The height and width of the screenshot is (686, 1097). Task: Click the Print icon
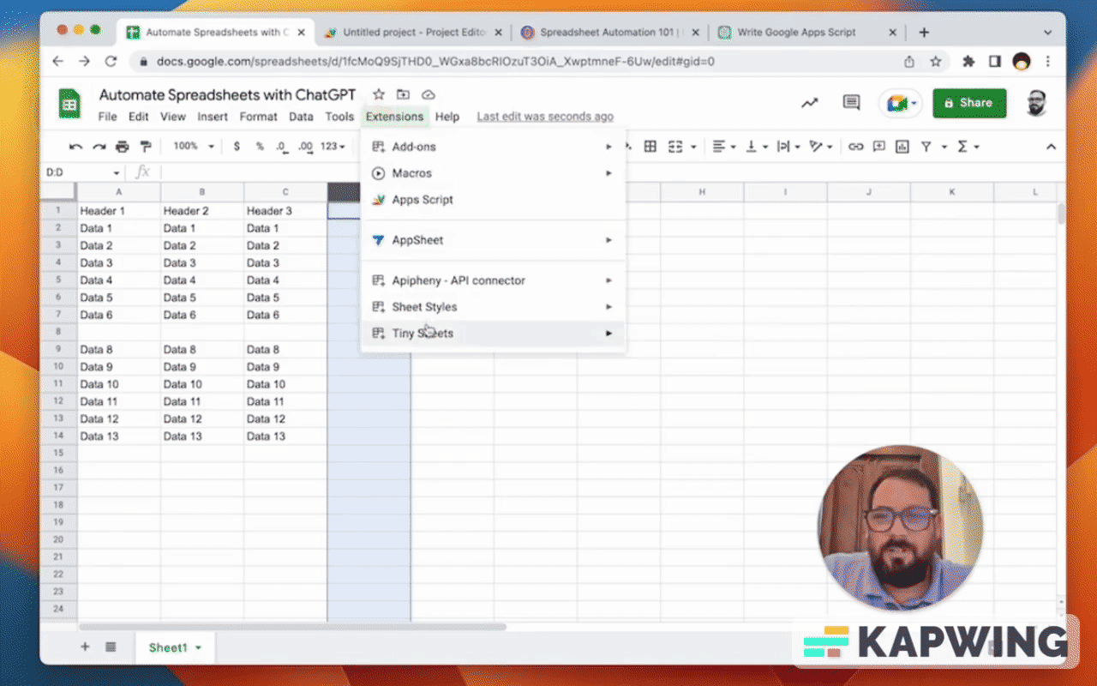123,147
